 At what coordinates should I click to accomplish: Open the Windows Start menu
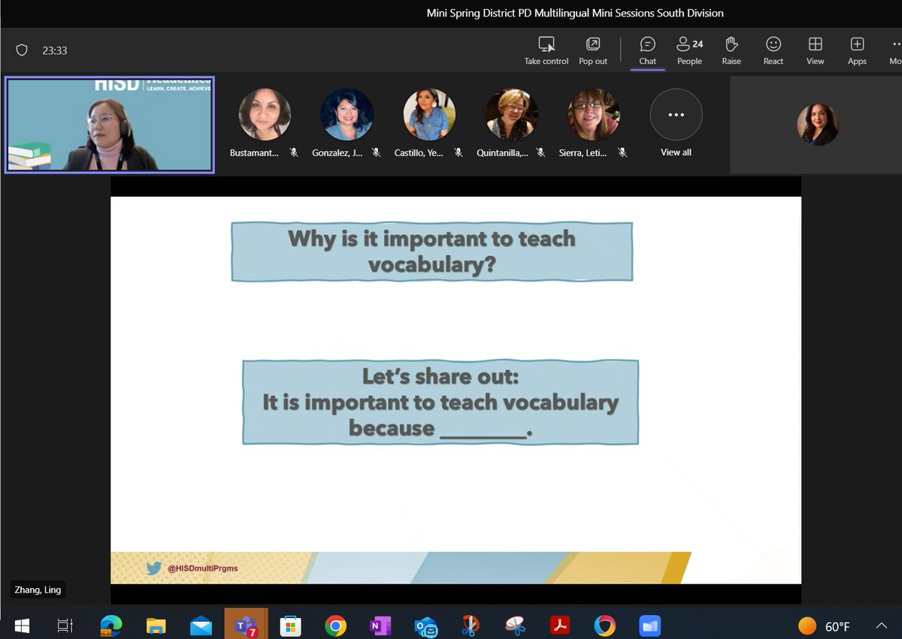(x=22, y=625)
